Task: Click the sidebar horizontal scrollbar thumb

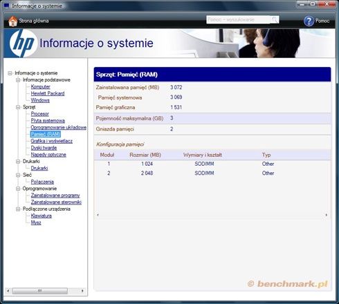Action: click(x=40, y=291)
